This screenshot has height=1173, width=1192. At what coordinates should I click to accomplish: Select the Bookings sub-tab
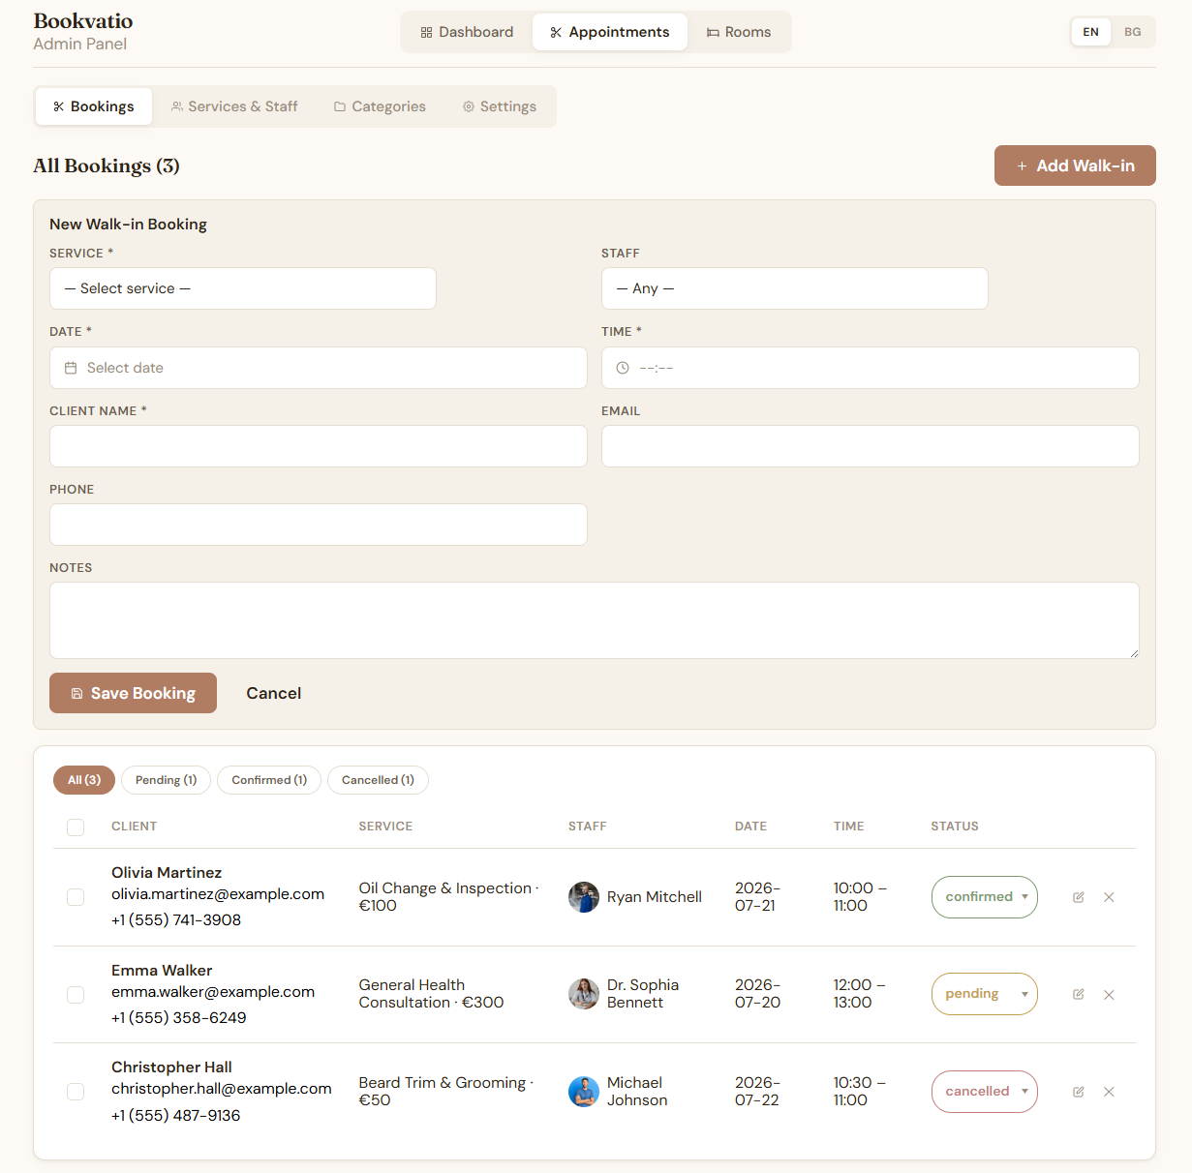tap(94, 106)
